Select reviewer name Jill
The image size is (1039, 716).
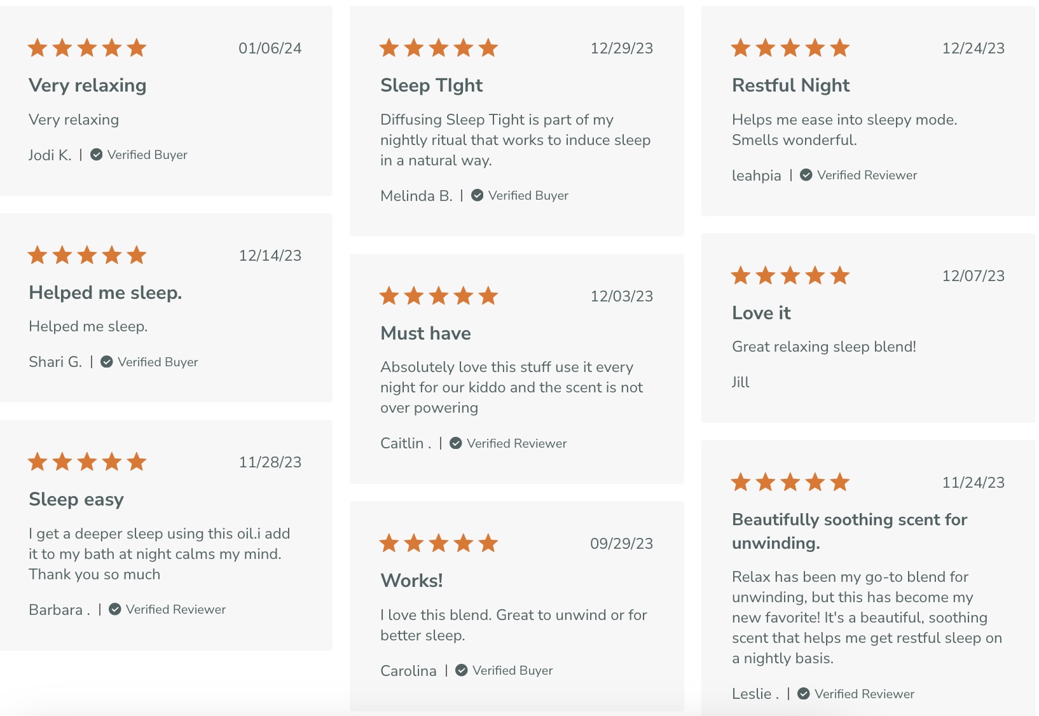tap(741, 382)
